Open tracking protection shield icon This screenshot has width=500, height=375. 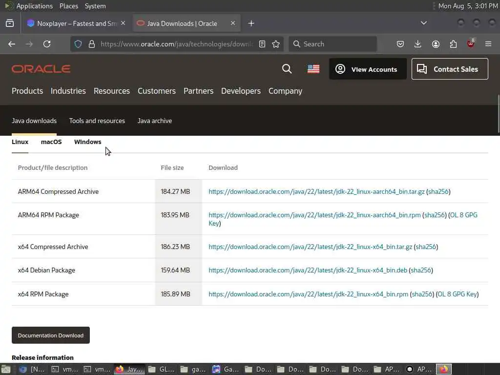click(78, 44)
